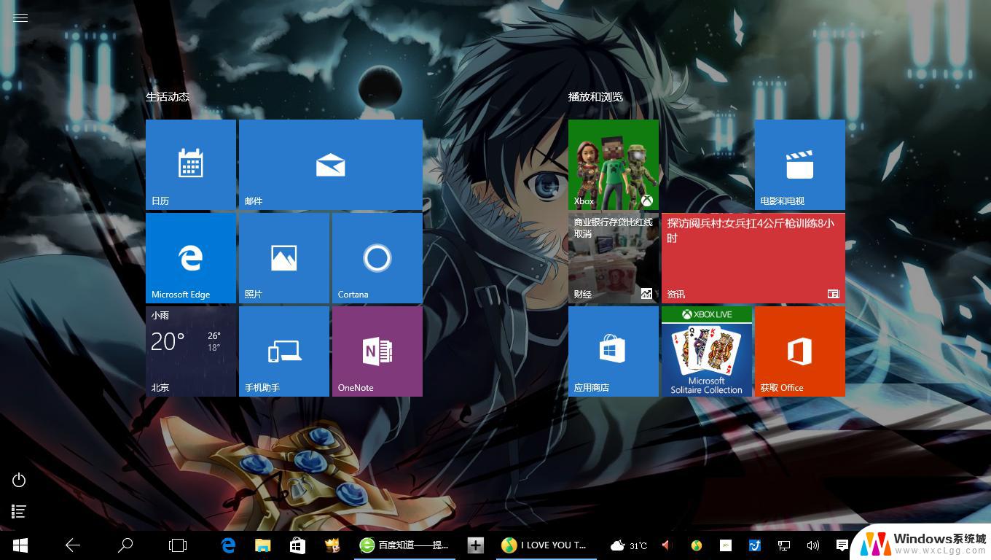The width and height of the screenshot is (991, 560).
Task: Open the Cortana tile
Action: pos(377,258)
